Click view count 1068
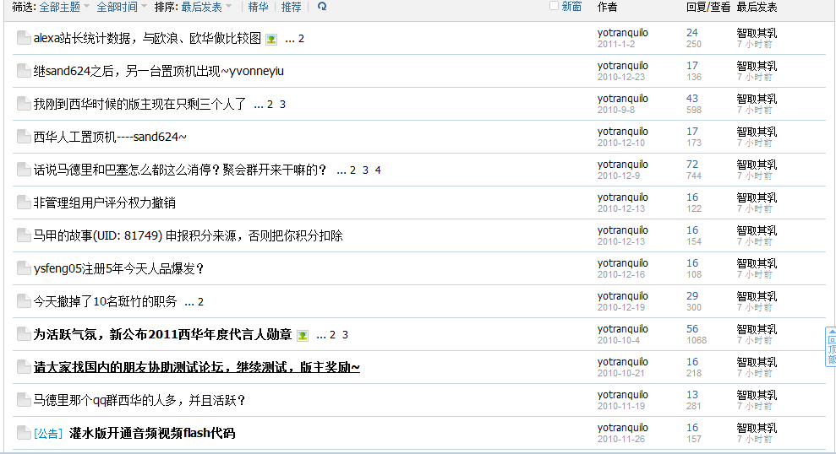This screenshot has width=836, height=454. 697,341
